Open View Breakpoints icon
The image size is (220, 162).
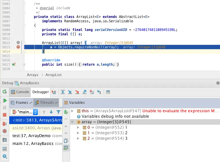[x=5, y=124]
